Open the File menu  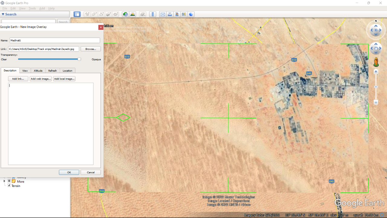(x=5, y=8)
